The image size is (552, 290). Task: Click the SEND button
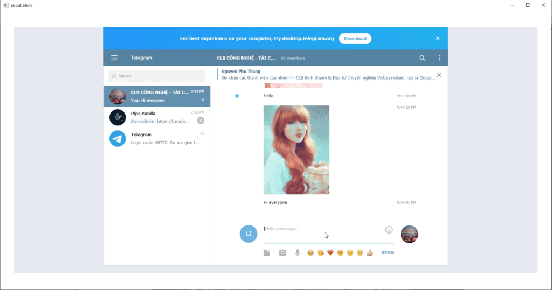point(388,253)
